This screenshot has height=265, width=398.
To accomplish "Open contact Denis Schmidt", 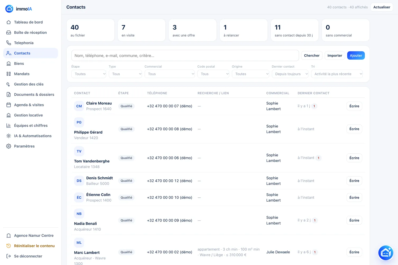I will tap(99, 178).
